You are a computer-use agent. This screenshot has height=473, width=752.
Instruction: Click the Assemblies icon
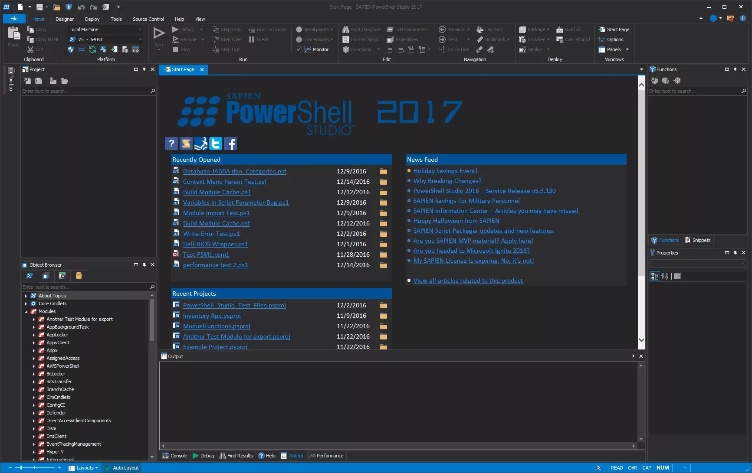390,39
